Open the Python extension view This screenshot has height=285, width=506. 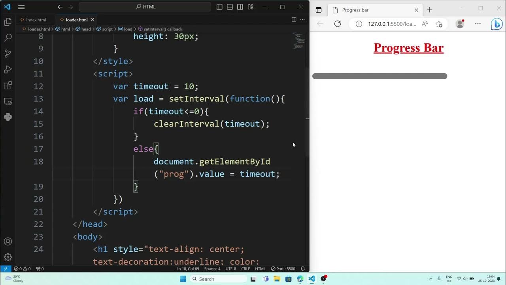coord(8,117)
